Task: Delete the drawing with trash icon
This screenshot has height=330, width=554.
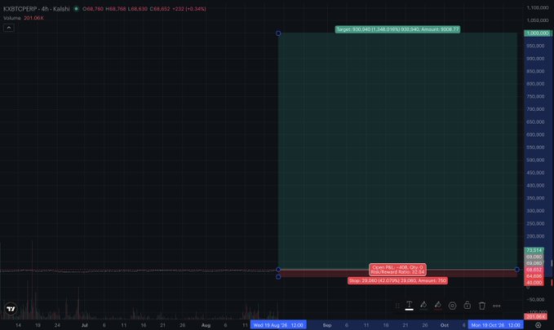Action: pos(482,306)
